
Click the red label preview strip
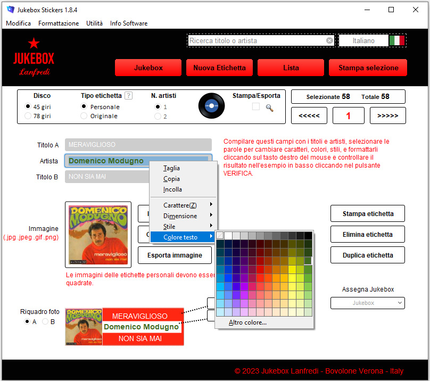coord(125,326)
